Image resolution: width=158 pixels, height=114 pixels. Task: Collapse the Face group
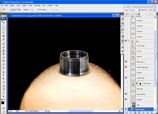(129, 41)
